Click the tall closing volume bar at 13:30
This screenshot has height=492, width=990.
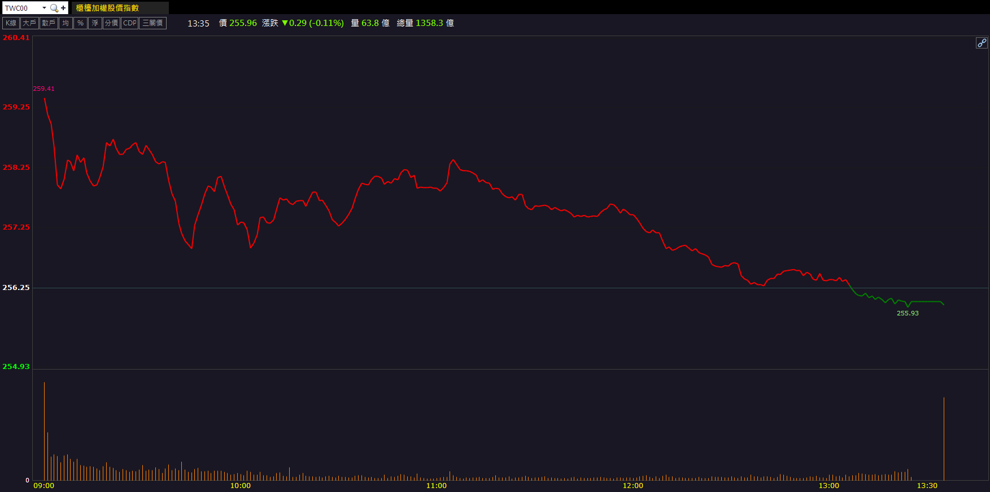pos(944,440)
